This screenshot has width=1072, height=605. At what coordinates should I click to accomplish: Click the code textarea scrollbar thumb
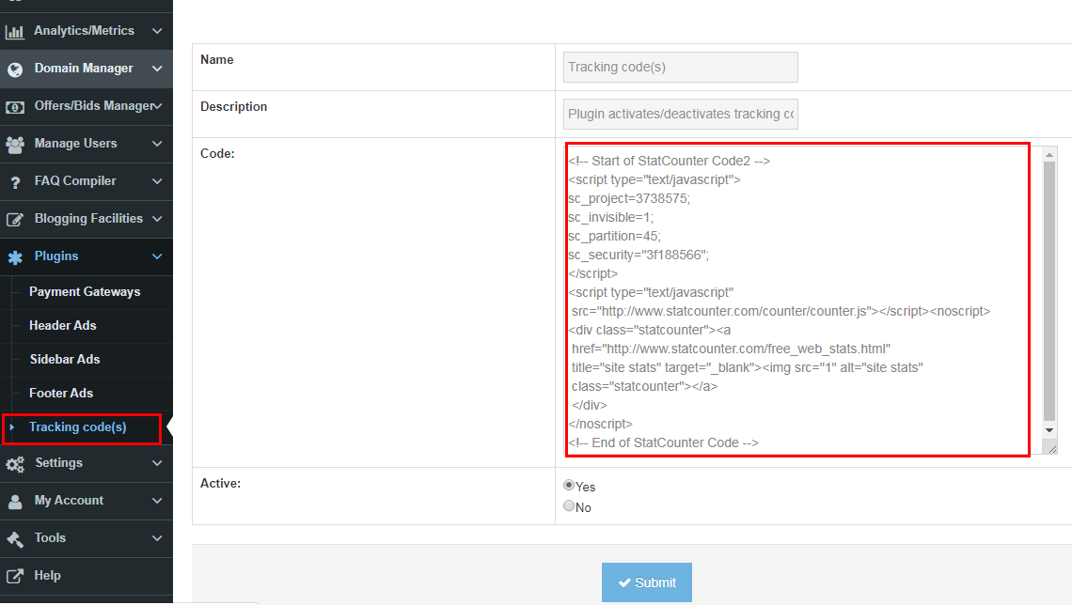pyautogui.click(x=1049, y=291)
